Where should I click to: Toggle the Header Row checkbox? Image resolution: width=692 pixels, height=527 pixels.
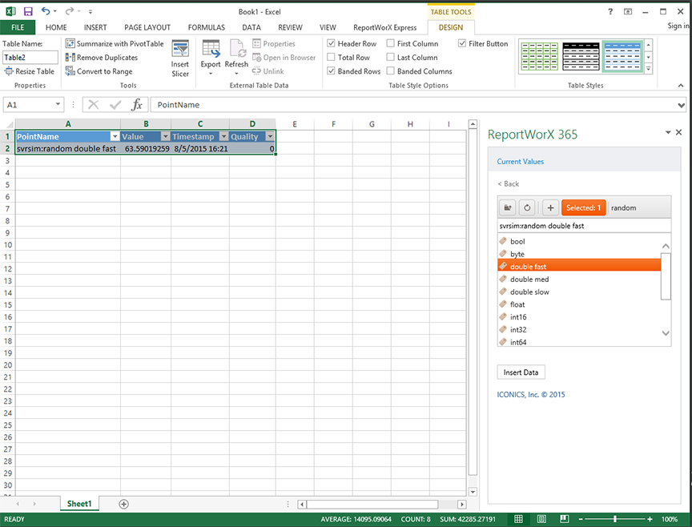tap(332, 44)
